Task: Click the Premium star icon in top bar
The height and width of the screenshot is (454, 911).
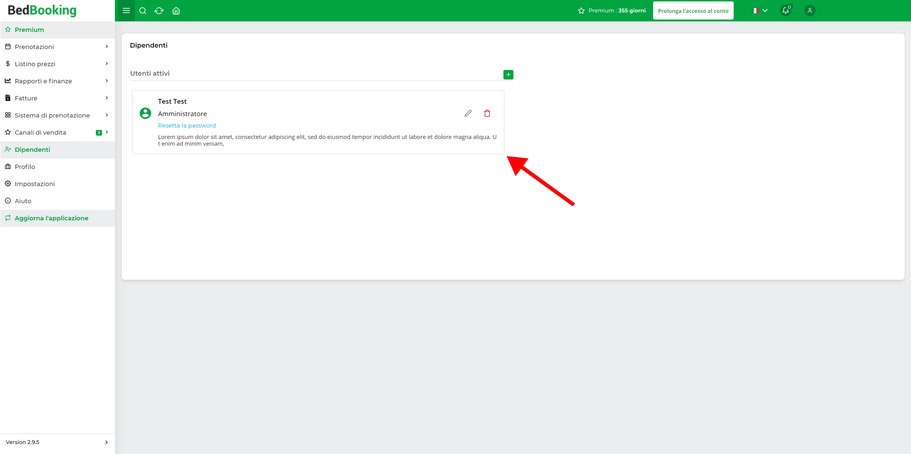Action: click(x=581, y=10)
